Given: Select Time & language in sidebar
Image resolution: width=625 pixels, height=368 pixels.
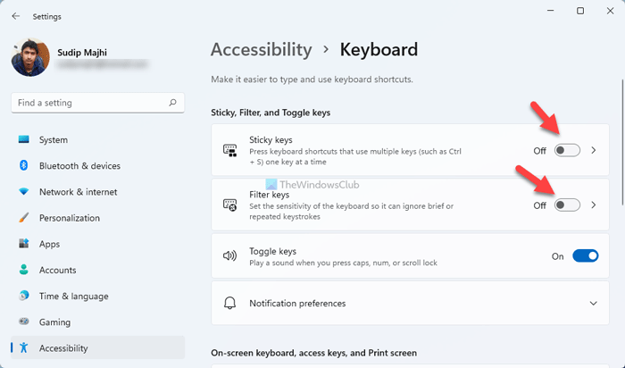Looking at the screenshot, I should click(73, 297).
